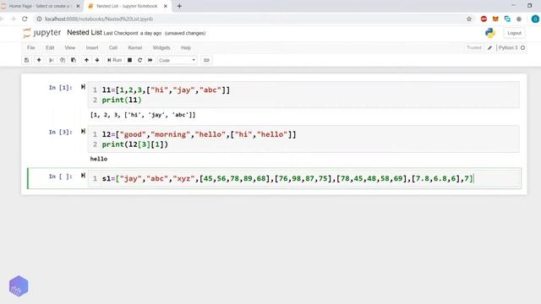
Task: Open the Help menu
Action: [x=186, y=47]
